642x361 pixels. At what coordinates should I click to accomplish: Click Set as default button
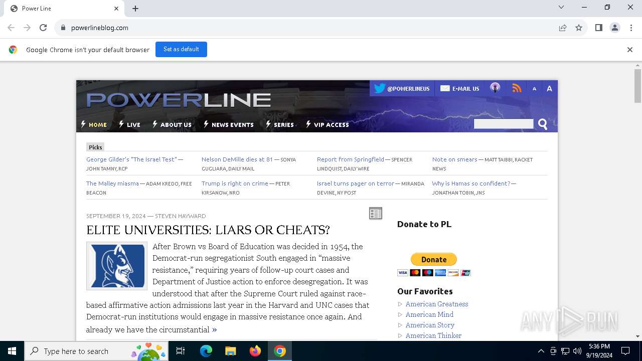[181, 49]
